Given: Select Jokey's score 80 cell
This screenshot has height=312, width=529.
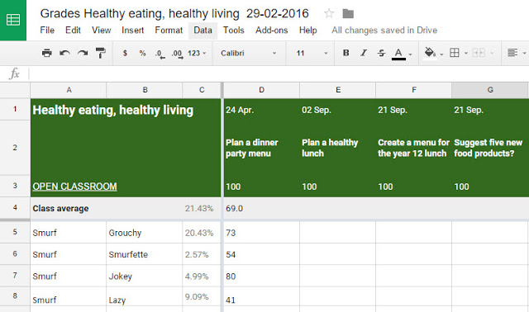Looking at the screenshot, I should click(261, 276).
